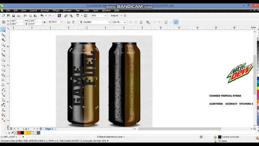Screen dimensions: 259x146
Task: Click the Export icon in toolbar
Action: click(x=71, y=15)
